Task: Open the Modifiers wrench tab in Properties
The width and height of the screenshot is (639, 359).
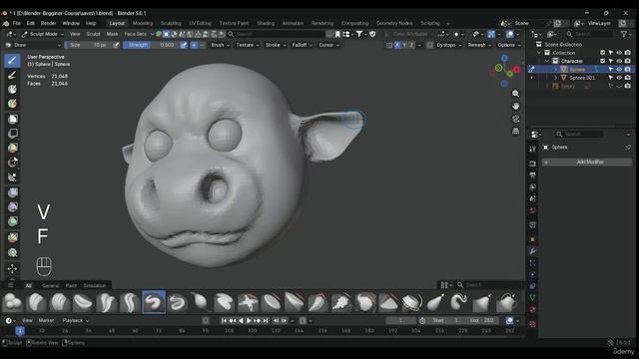Action: pos(532,251)
